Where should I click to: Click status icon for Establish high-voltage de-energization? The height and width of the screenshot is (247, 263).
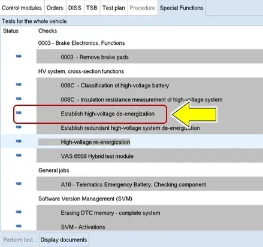click(19, 113)
